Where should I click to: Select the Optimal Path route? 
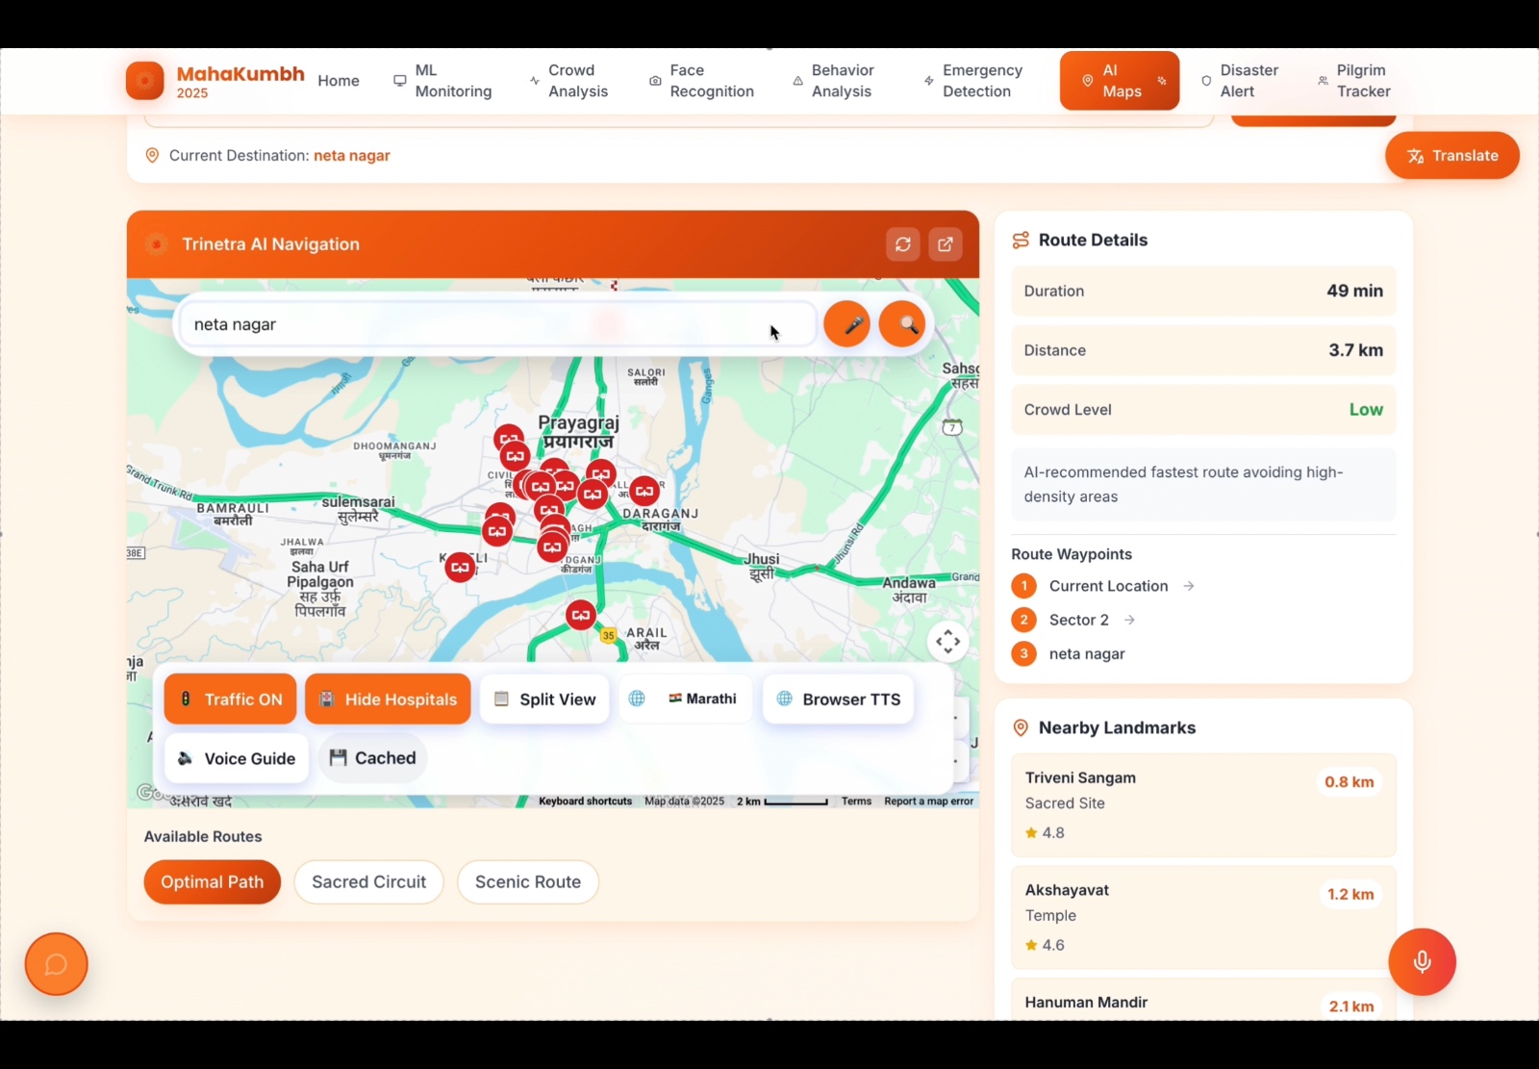point(213,881)
